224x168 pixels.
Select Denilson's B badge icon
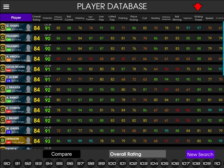[3, 140]
